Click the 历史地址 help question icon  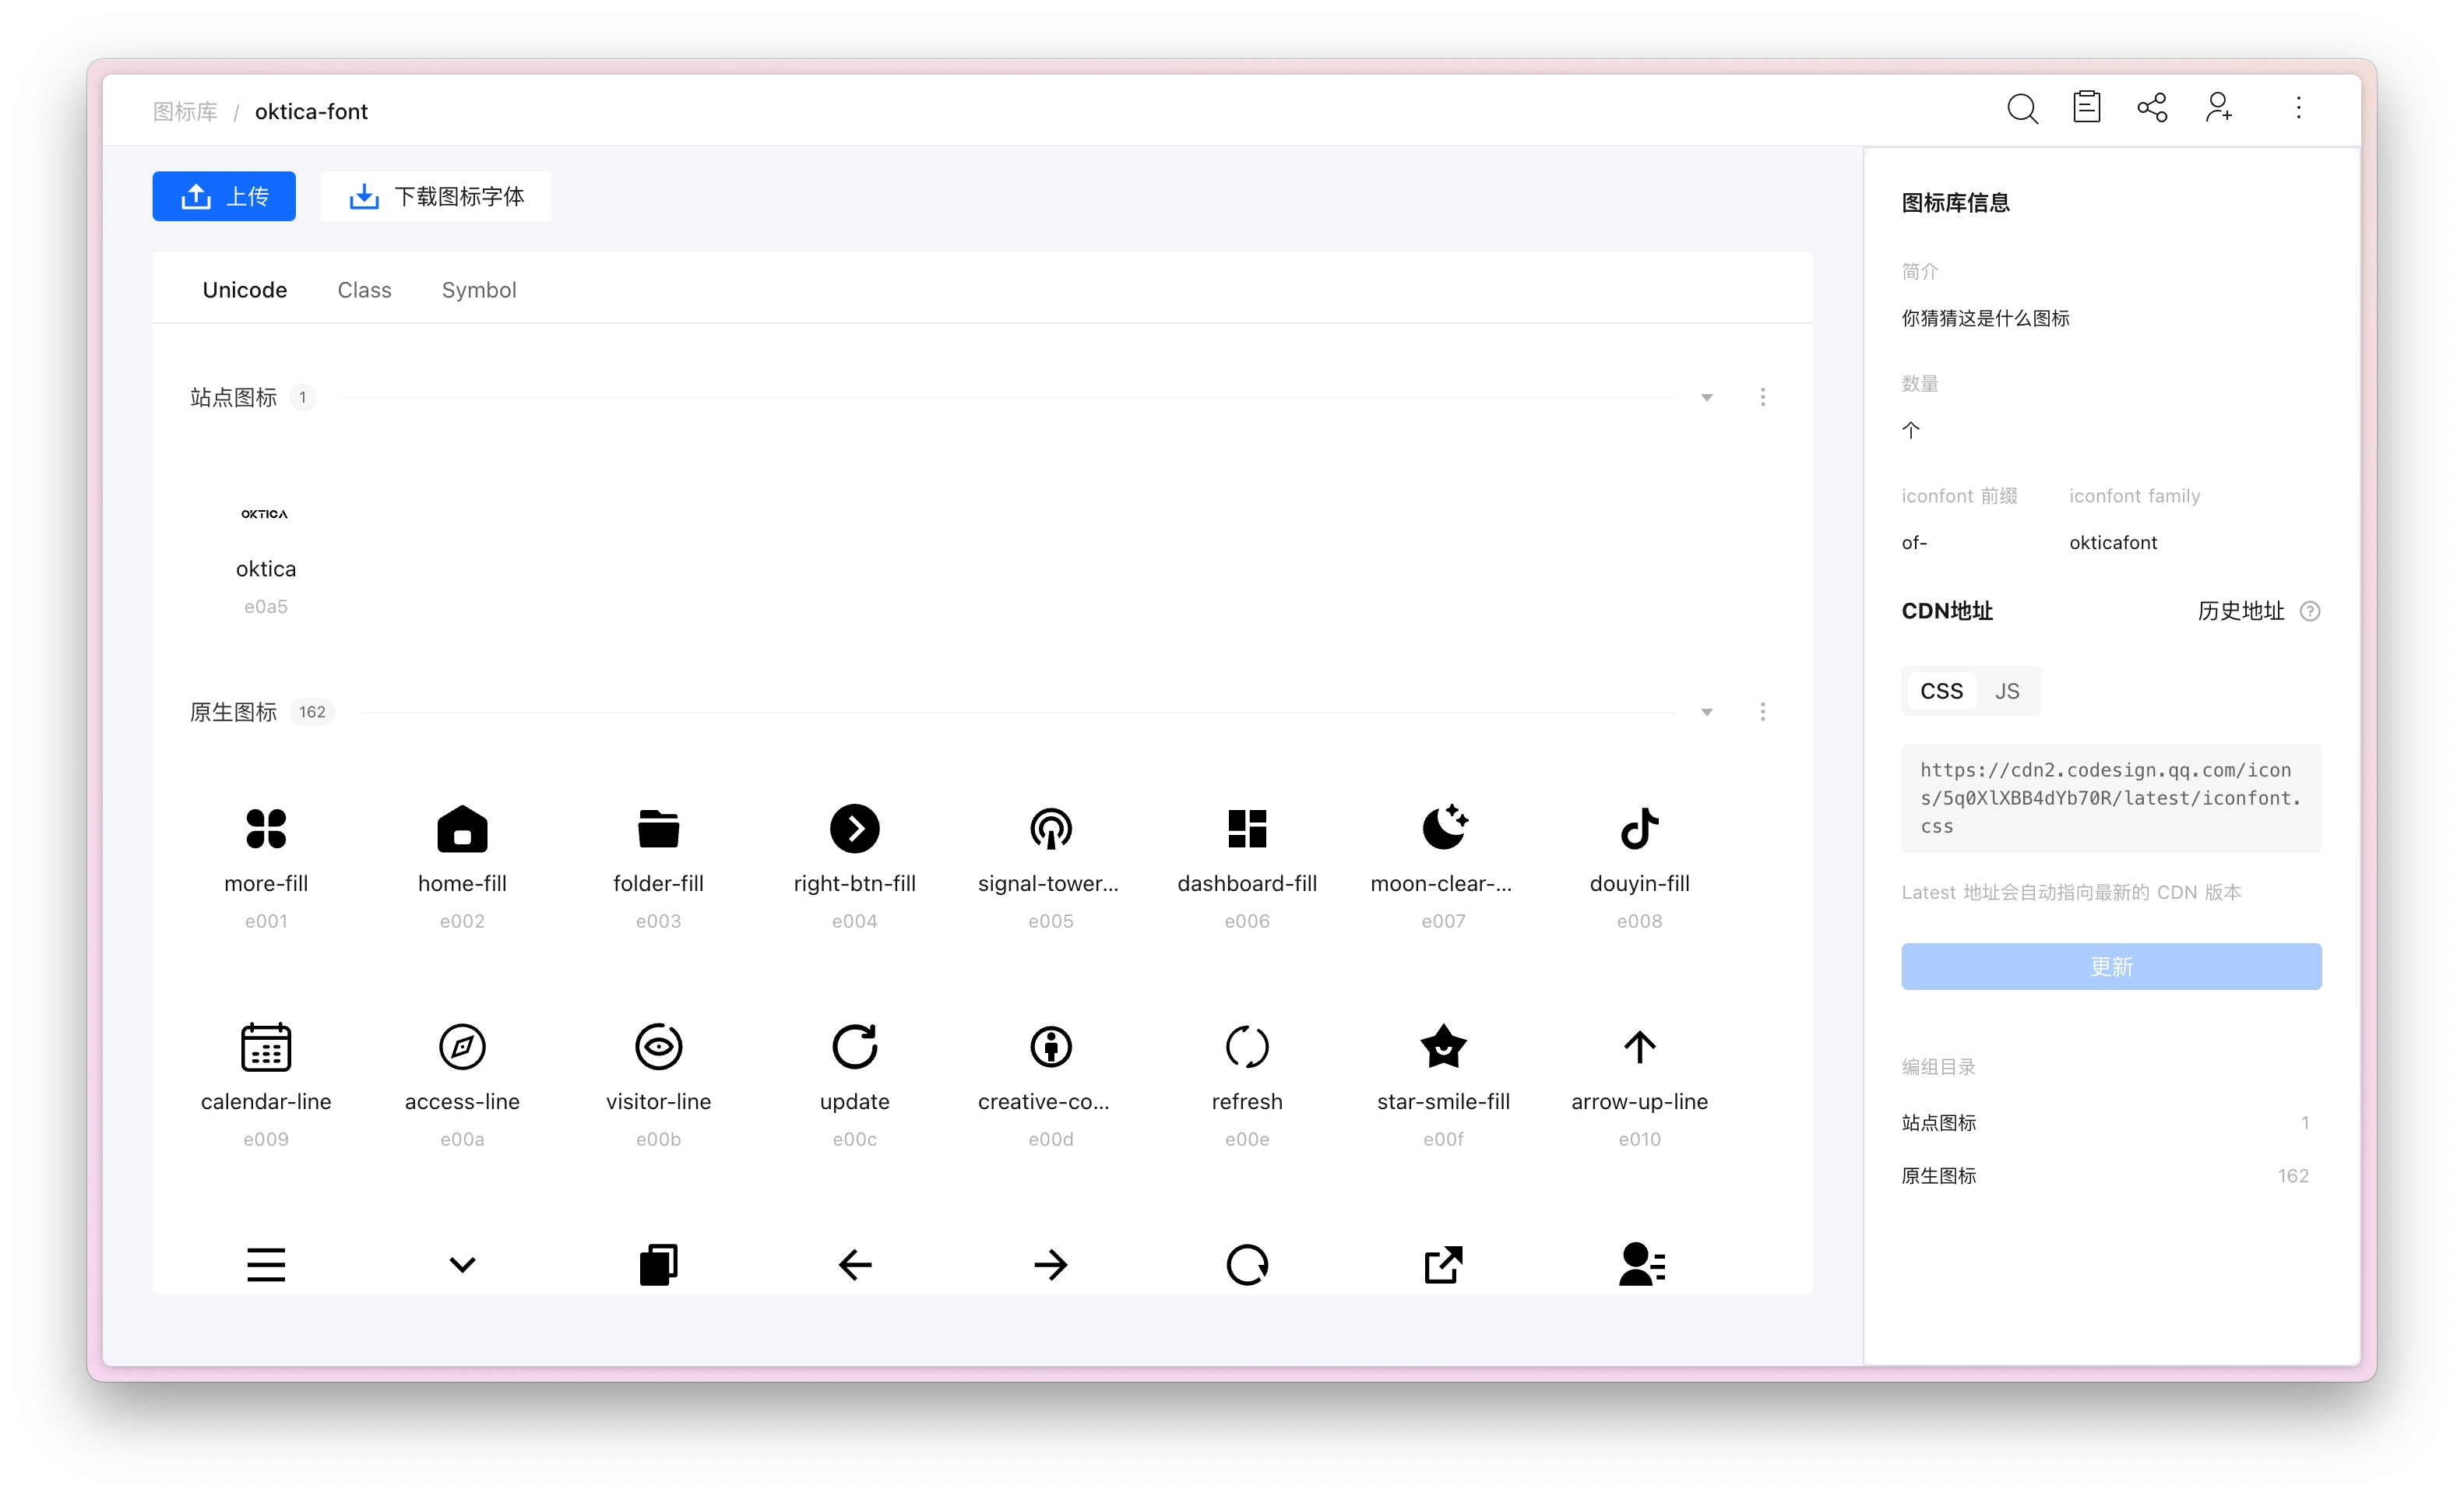tap(2310, 611)
